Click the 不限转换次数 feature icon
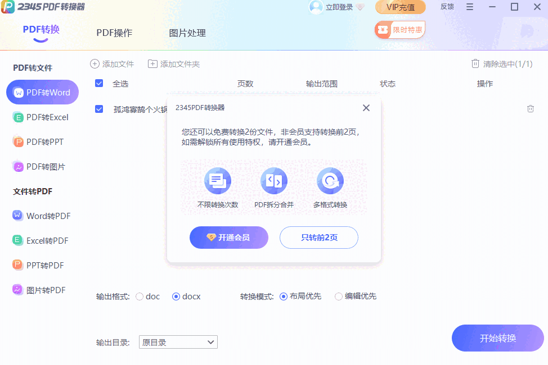The image size is (548, 365). (218, 181)
